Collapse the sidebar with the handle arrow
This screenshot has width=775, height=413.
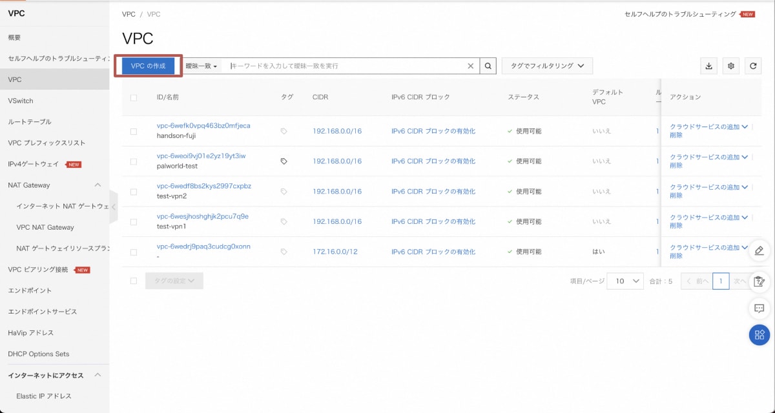click(114, 207)
